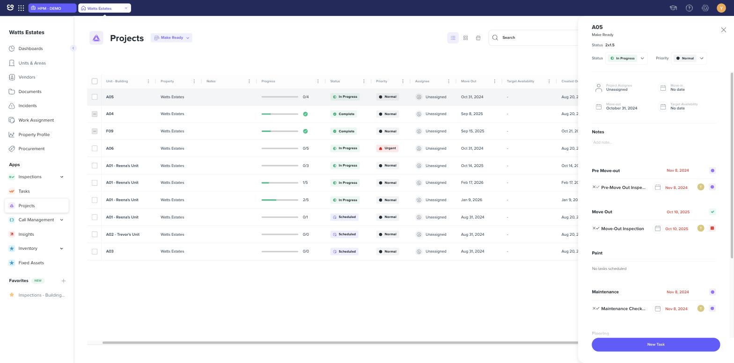Screen dimensions: 734x363
Task: Open the app launcher grid icon
Action: point(21,8)
